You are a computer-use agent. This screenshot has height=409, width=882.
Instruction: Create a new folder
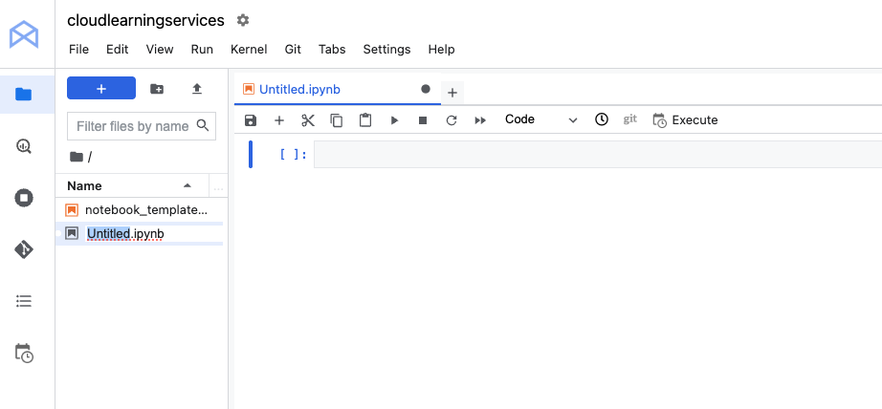157,89
